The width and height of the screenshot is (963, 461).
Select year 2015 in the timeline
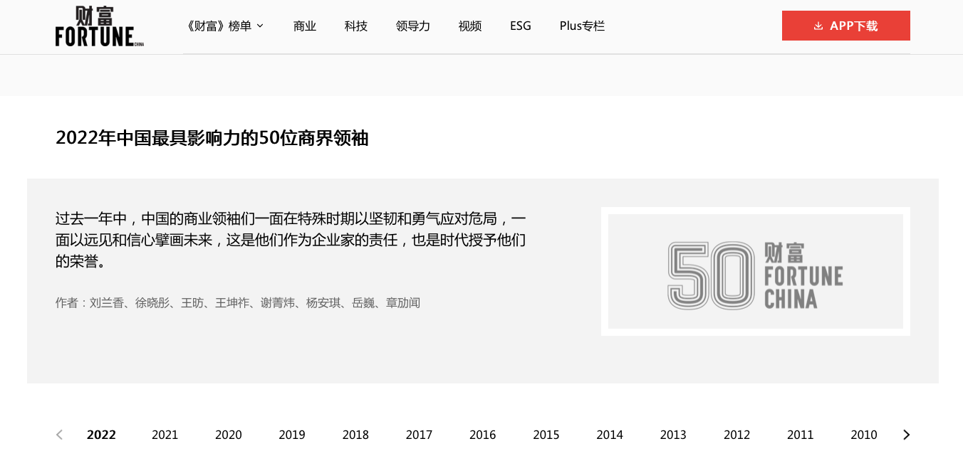[x=546, y=435]
